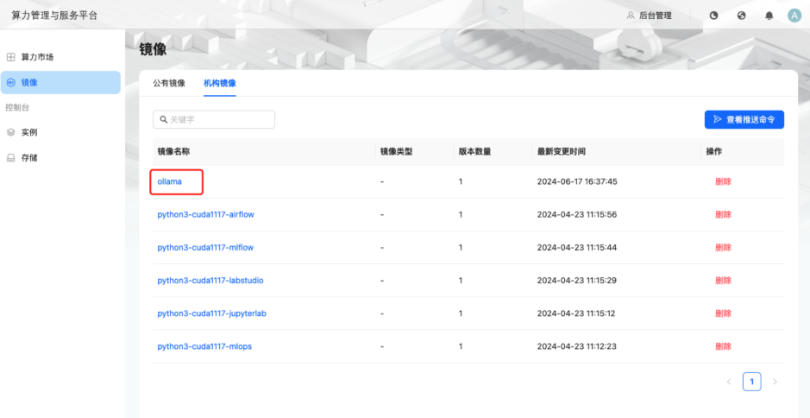Open 实例 in the sidebar

(x=29, y=132)
